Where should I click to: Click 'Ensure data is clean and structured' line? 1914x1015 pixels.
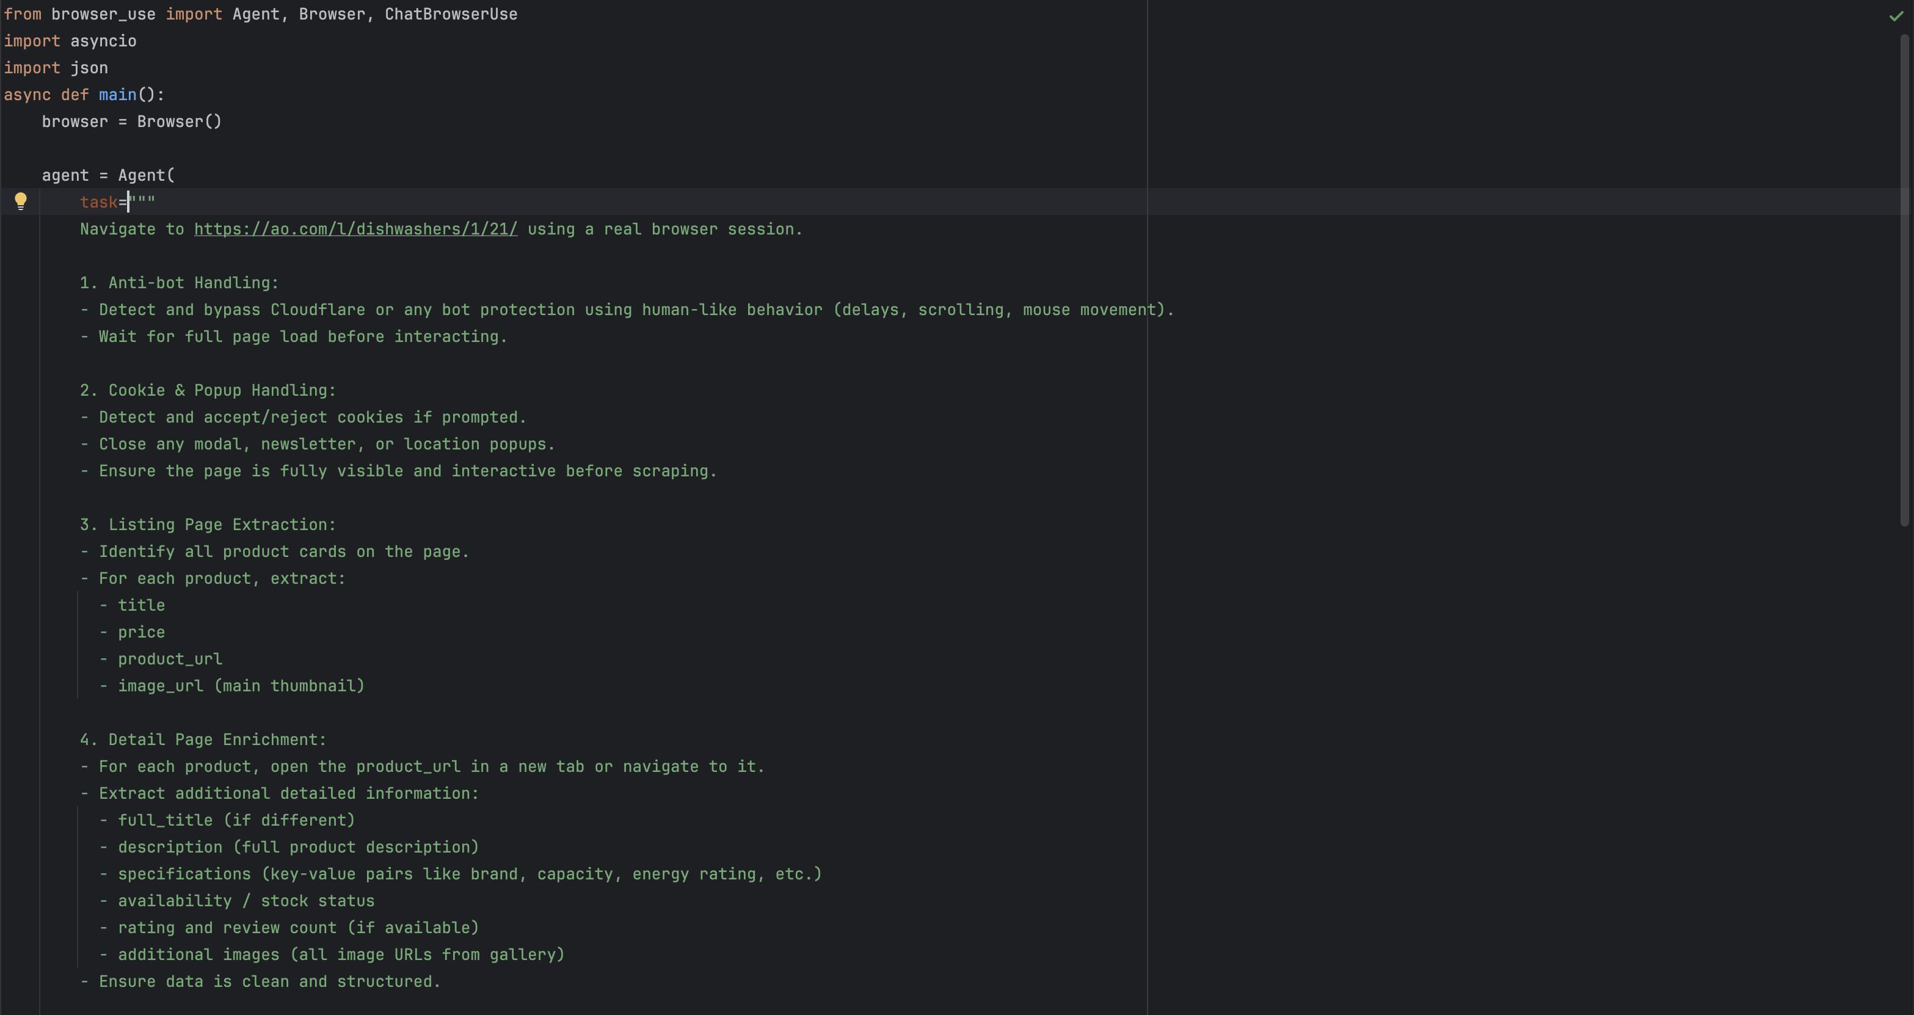pyautogui.click(x=269, y=981)
